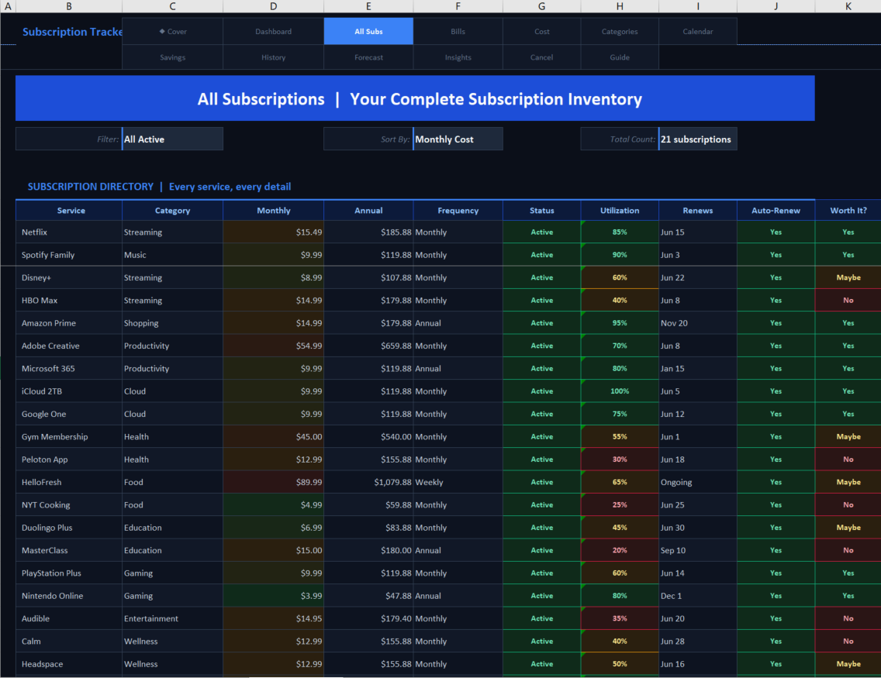Select Adobe Creative monthly cost $54.99

[273, 346]
